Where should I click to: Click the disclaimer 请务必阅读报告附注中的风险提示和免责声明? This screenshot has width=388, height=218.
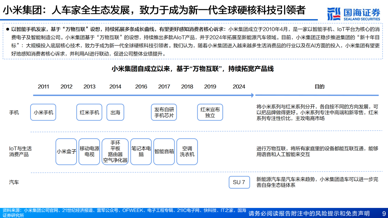click(309, 213)
